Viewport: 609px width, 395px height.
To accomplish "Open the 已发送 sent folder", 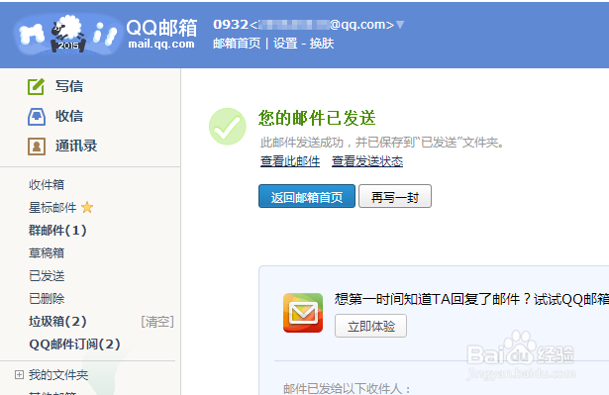I will [x=47, y=276].
